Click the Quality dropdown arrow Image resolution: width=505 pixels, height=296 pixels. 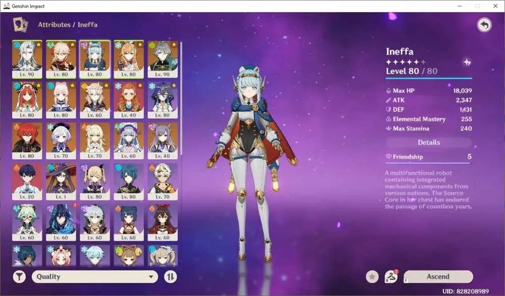click(x=150, y=277)
